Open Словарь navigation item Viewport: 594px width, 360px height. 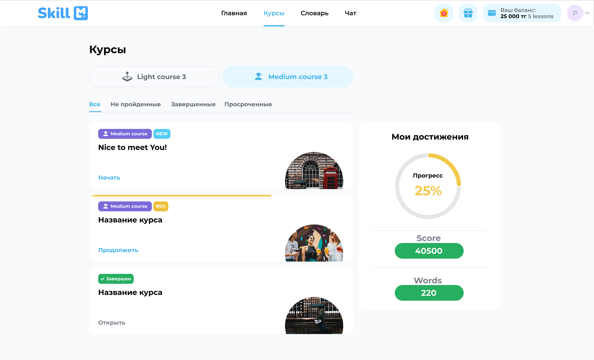click(314, 13)
